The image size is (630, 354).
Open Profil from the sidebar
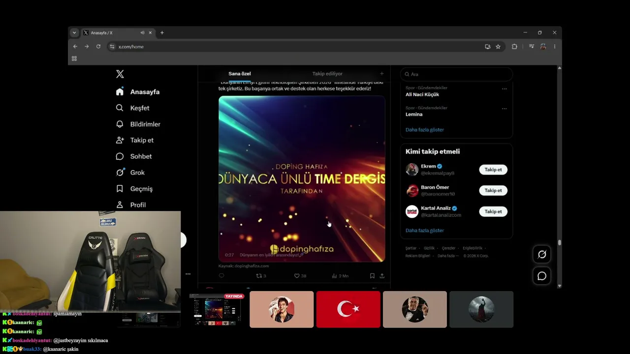point(130,205)
